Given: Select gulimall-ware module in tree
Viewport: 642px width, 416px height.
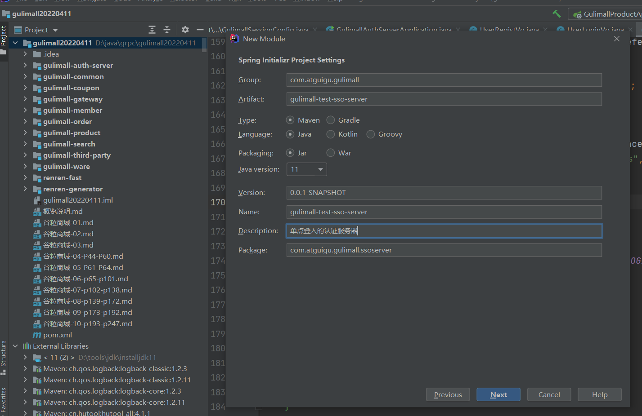Looking at the screenshot, I should 66,167.
